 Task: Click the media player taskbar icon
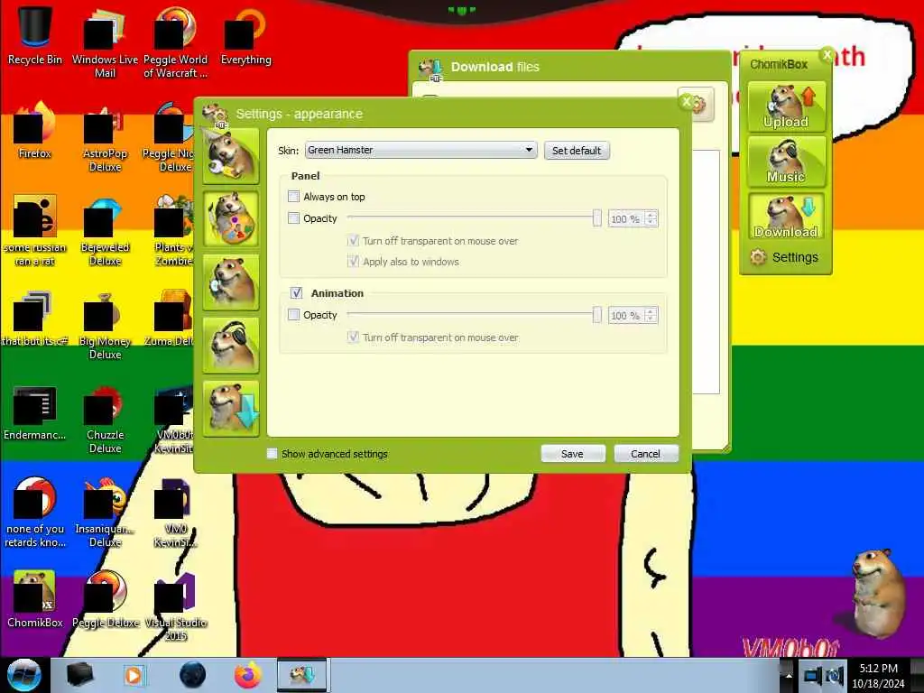point(134,675)
